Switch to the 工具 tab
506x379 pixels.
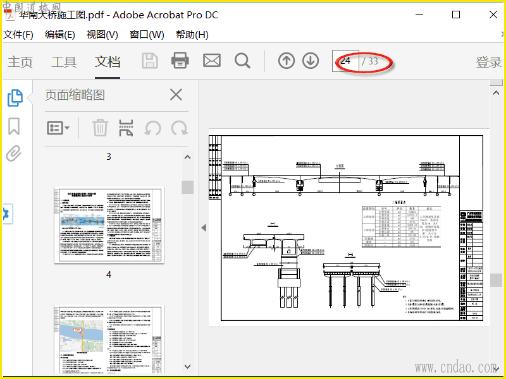(x=64, y=62)
